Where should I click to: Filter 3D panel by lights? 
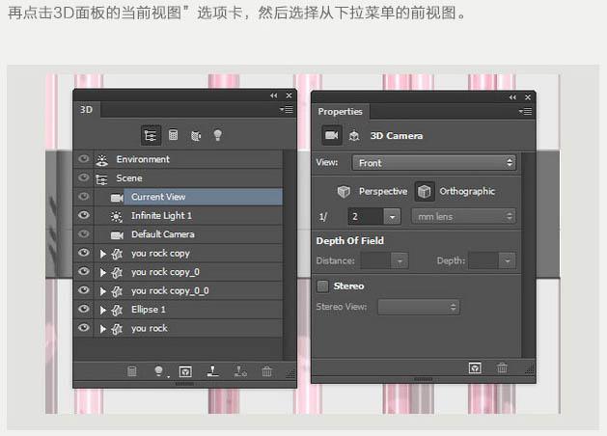pyautogui.click(x=218, y=135)
